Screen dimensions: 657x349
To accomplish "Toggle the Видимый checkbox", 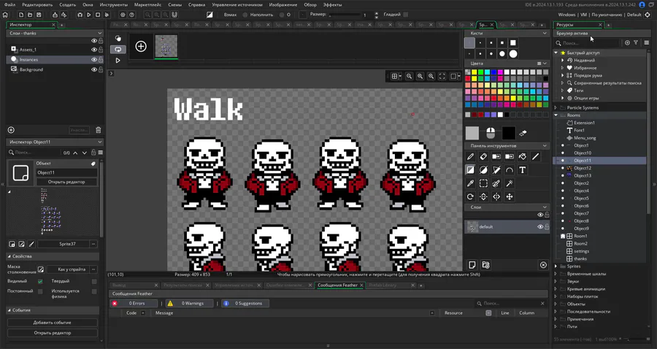I will 40,281.
